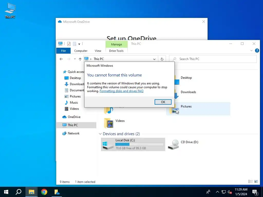Select the Desktop folder in content area
Image resolution: width=263 pixels, height=197 pixels.
[x=186, y=78]
